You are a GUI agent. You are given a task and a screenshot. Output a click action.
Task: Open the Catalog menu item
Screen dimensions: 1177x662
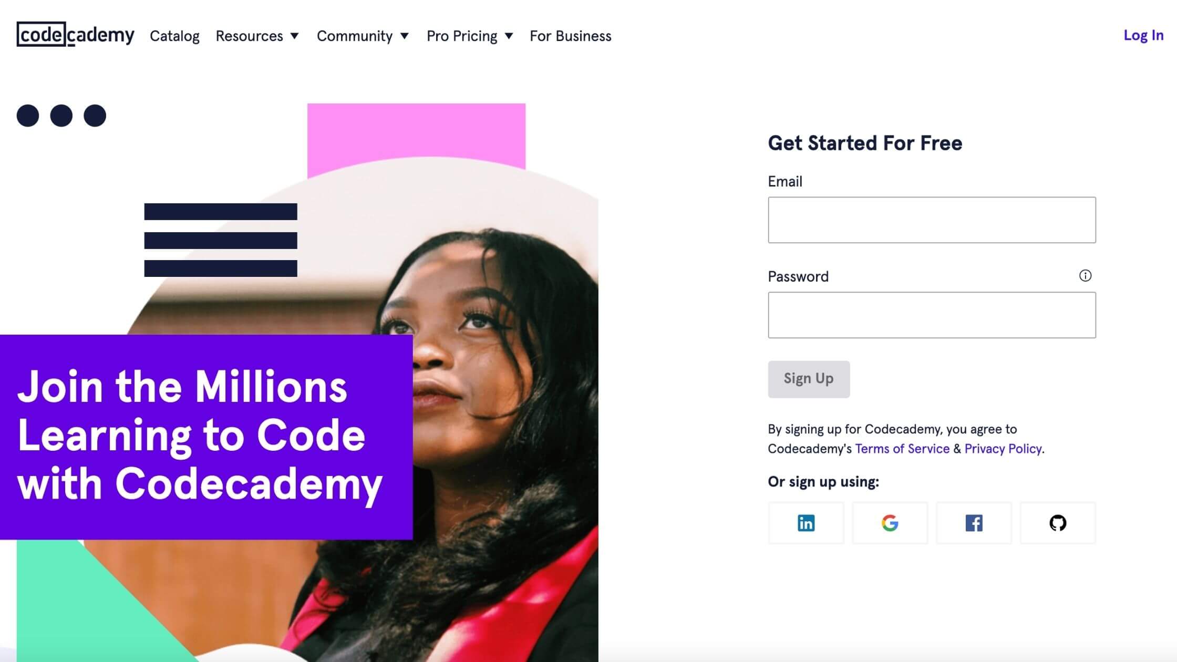click(x=174, y=36)
